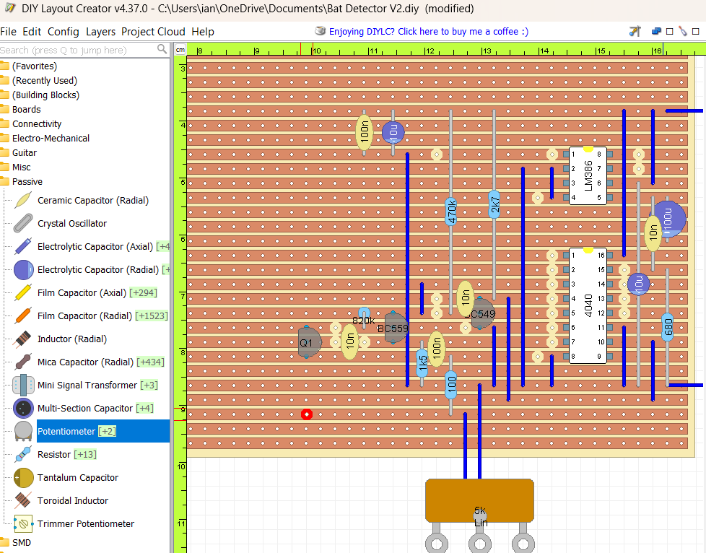Select the Film Capacitor (Radial) icon
This screenshot has width=706, height=553.
[x=23, y=315]
